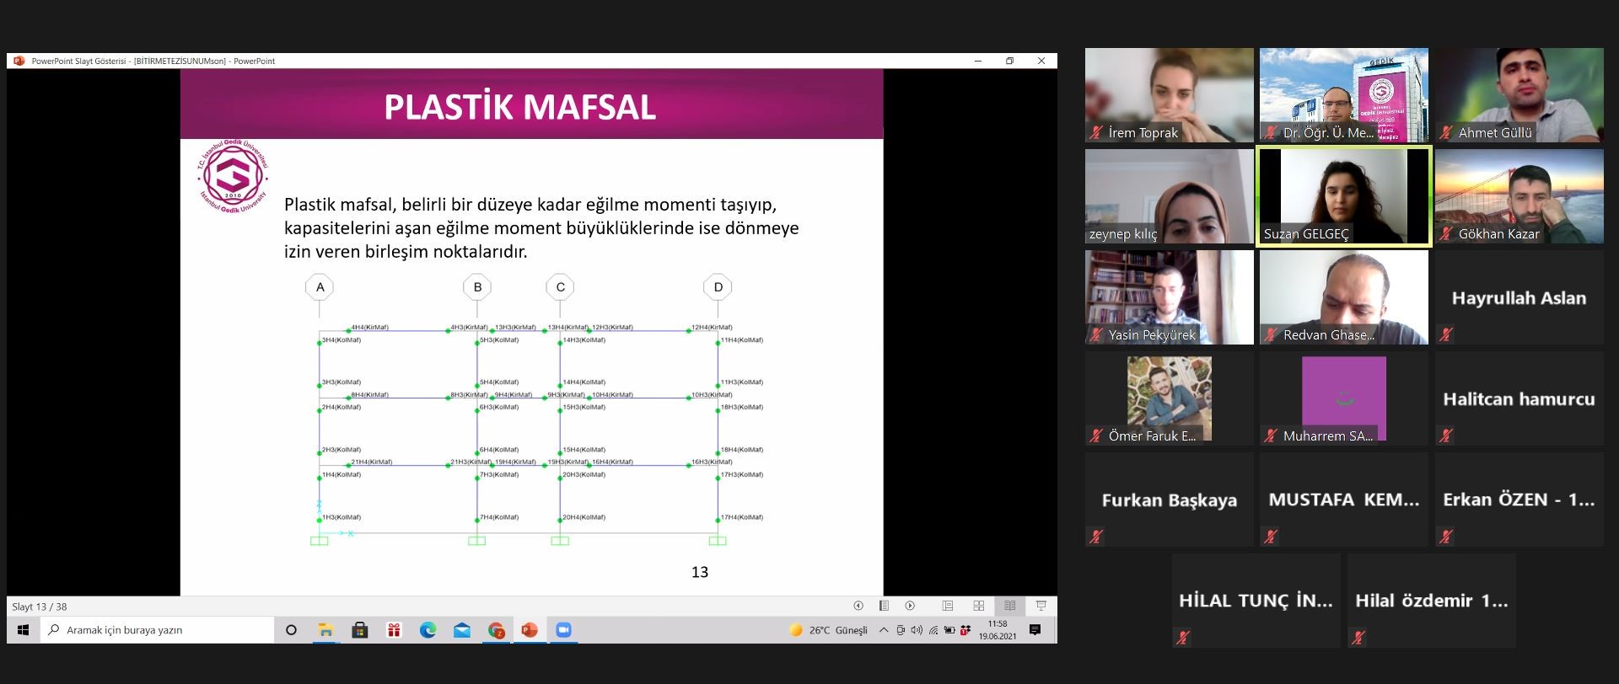Select Ahmet Güllü's video tile
The height and width of the screenshot is (684, 1619).
tap(1519, 95)
